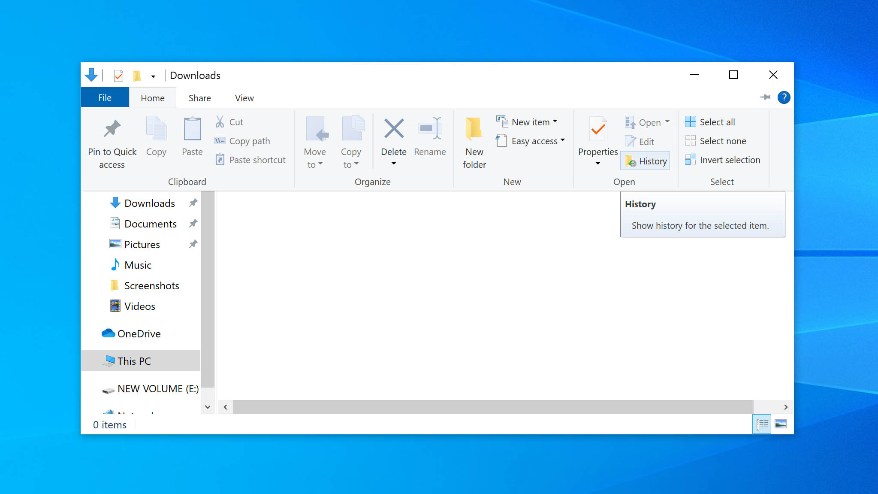Screen dimensions: 878x494
Task: Click the Copy to icon
Action: tap(353, 128)
